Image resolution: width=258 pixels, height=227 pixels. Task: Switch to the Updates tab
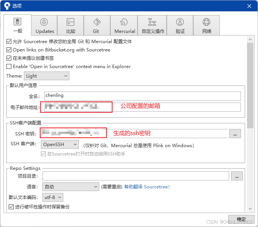(44, 25)
